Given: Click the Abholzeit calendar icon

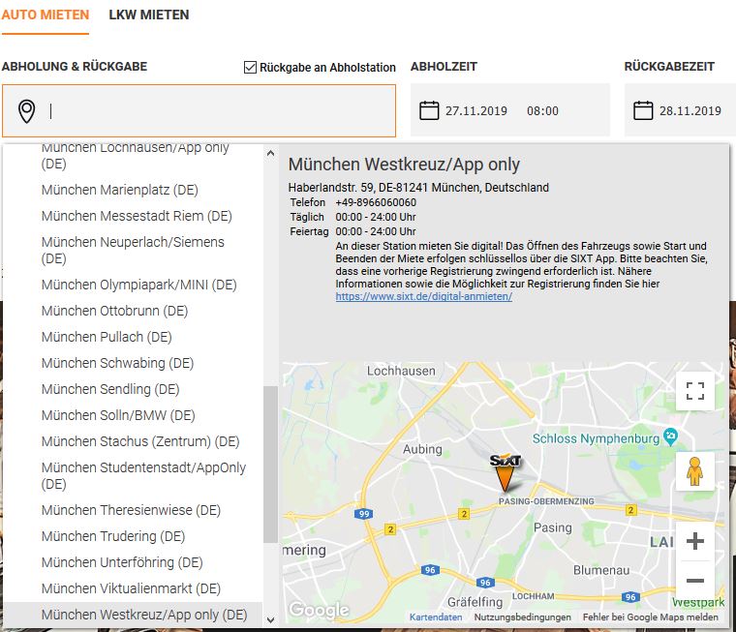Looking at the screenshot, I should (x=429, y=110).
